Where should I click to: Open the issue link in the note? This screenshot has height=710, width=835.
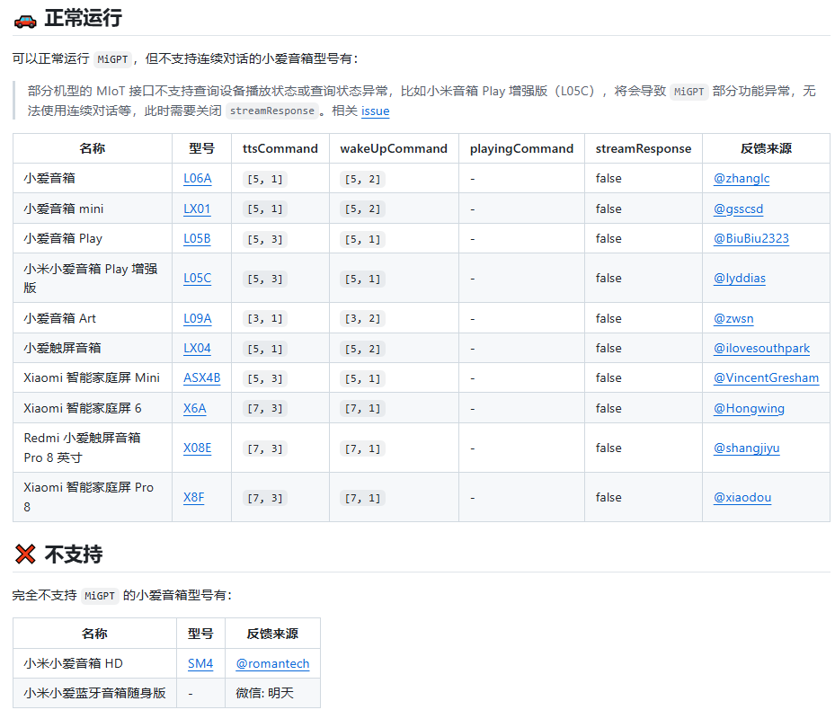pyautogui.click(x=375, y=111)
